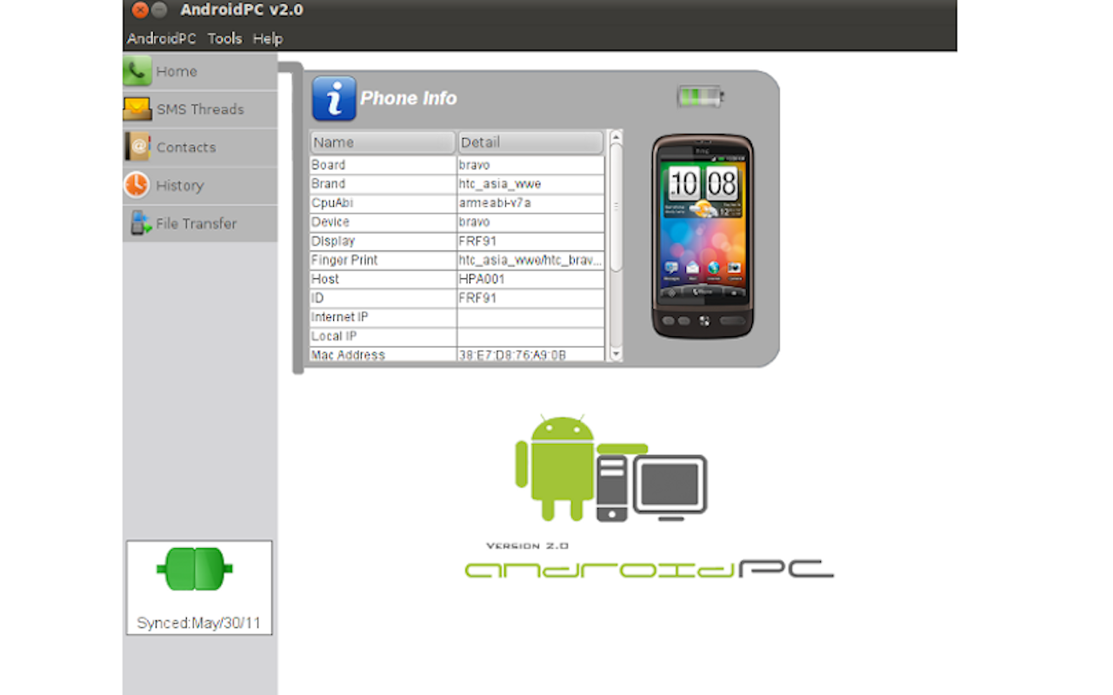The image size is (1113, 695).
Task: Click the Phone Info panel title
Action: (x=409, y=98)
